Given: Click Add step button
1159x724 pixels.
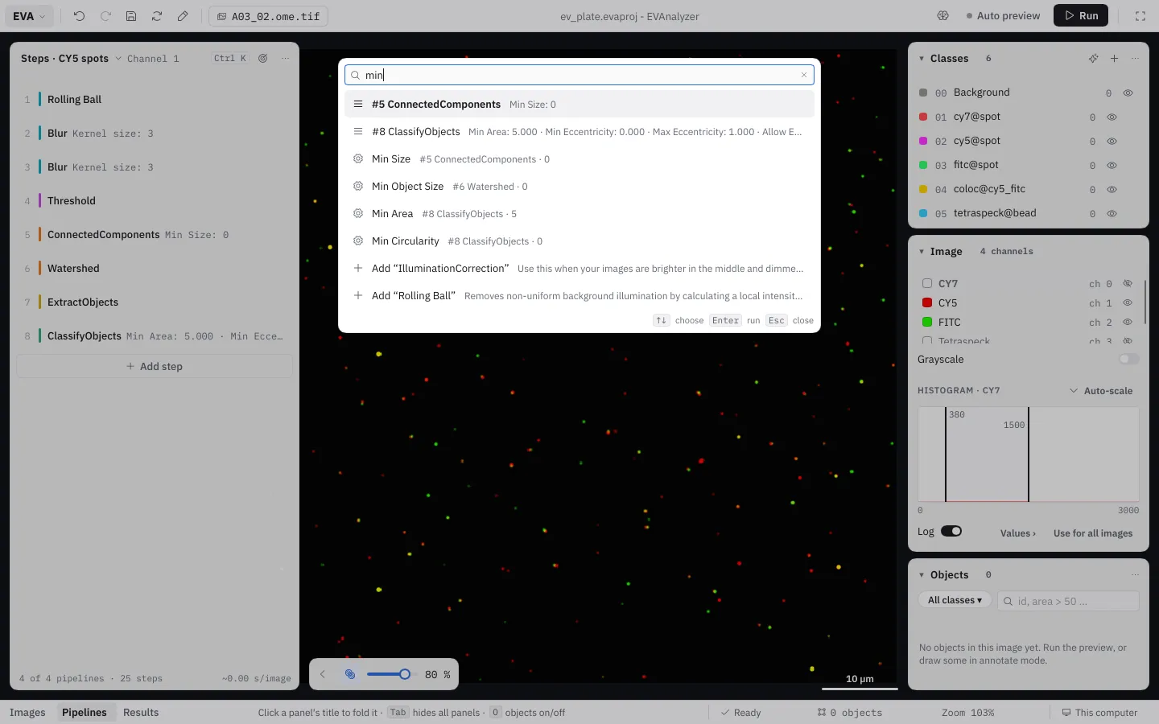Looking at the screenshot, I should pyautogui.click(x=155, y=366).
